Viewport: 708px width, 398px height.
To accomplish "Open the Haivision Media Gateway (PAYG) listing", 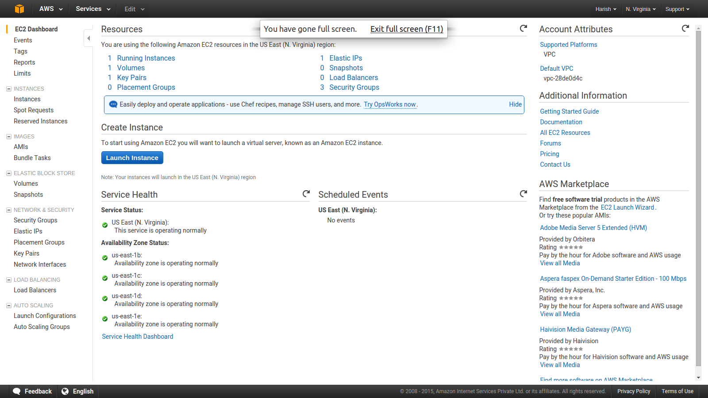I will click(x=585, y=329).
